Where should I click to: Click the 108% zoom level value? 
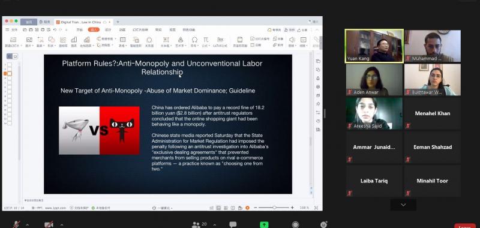(x=304, y=208)
